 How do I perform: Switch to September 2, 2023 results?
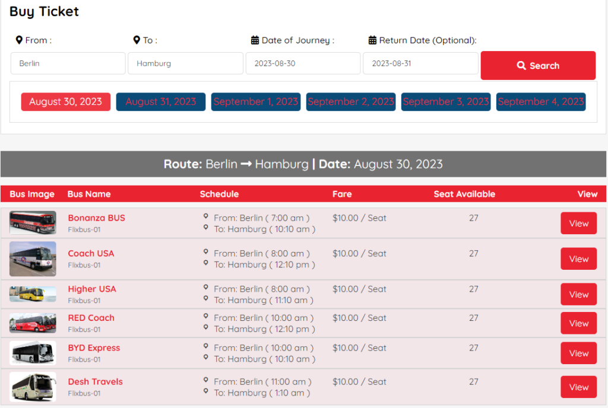[x=350, y=101]
